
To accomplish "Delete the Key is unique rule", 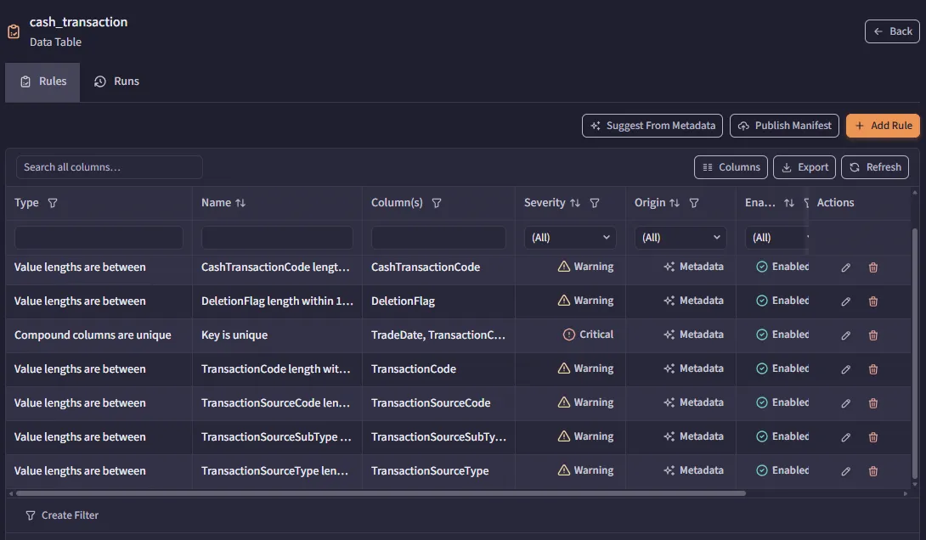I will (872, 335).
